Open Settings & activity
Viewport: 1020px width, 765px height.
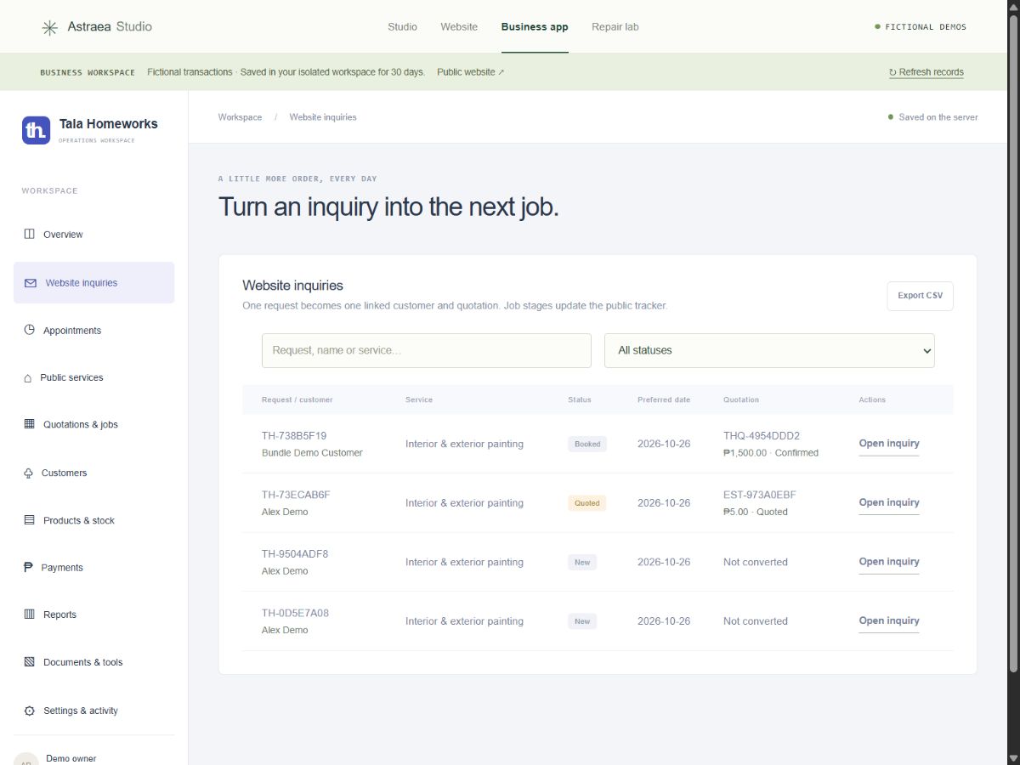(x=94, y=711)
